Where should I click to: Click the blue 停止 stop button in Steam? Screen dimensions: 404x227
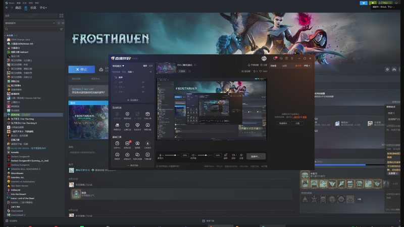(x=82, y=70)
